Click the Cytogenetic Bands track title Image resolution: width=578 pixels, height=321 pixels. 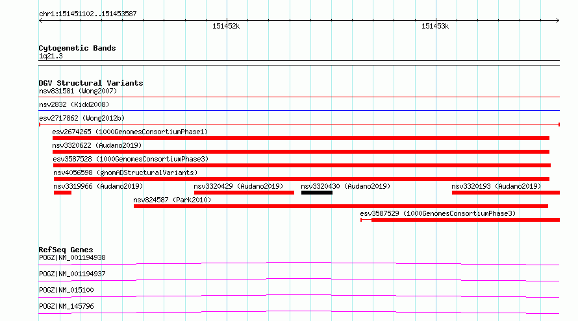point(77,48)
